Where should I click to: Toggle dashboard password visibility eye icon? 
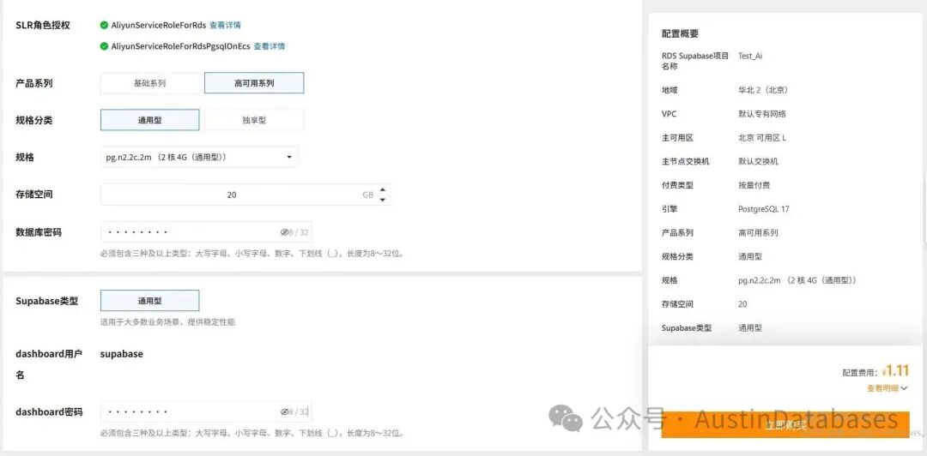[284, 411]
